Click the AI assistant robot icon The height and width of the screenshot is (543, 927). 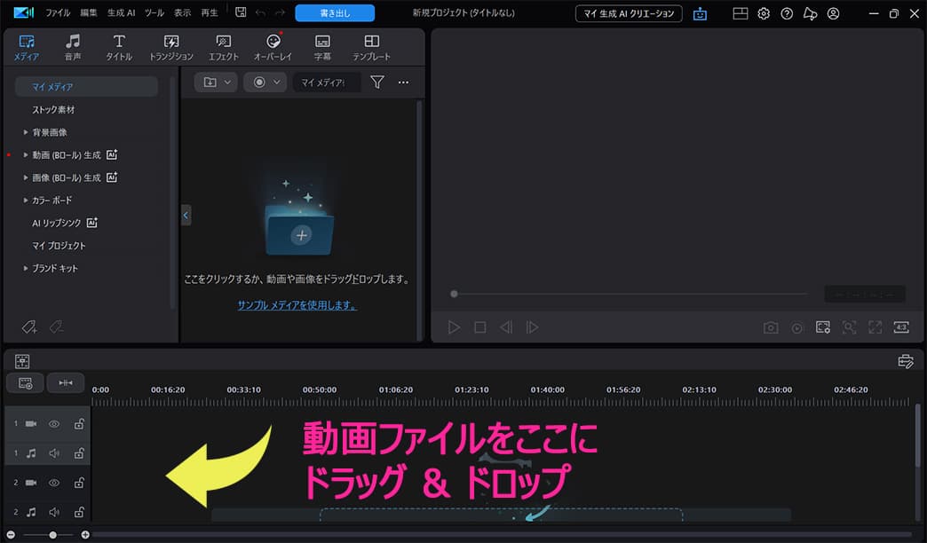click(x=700, y=13)
